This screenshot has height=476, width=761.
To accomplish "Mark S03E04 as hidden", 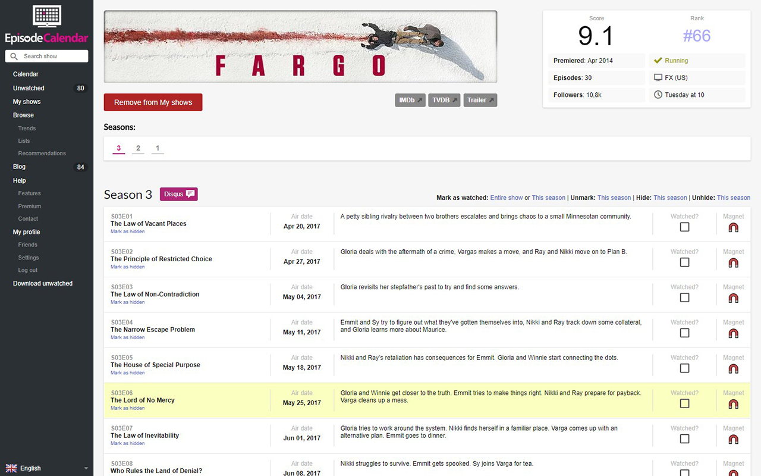I will coord(128,337).
